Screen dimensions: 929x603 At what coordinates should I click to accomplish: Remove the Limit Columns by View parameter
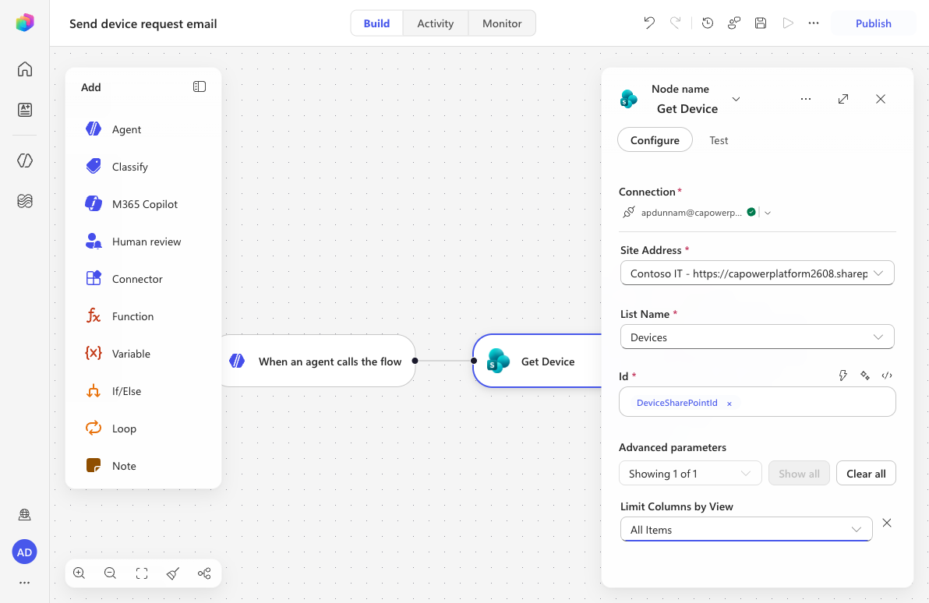886,523
